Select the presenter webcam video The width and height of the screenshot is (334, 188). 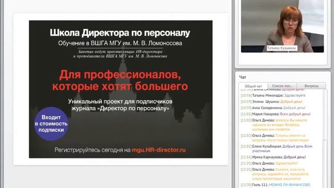click(282, 26)
